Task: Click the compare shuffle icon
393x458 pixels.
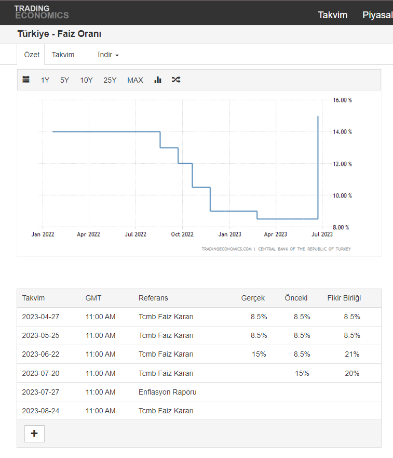Action: pyautogui.click(x=176, y=80)
